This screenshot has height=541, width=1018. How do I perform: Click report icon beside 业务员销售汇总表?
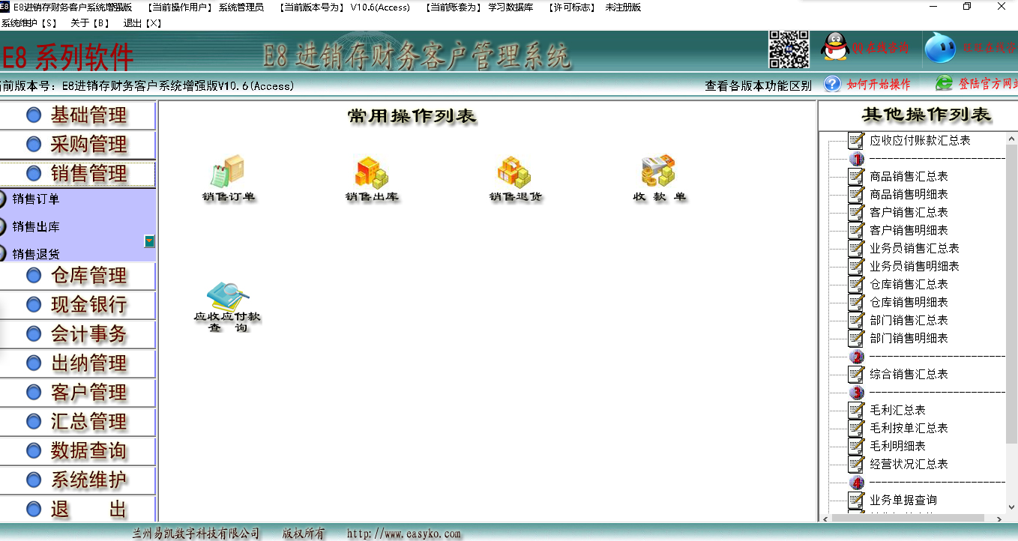(856, 248)
